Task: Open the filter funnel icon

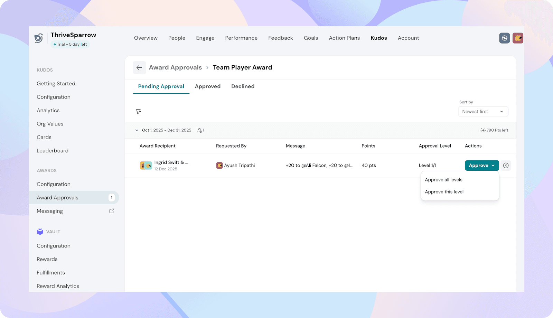Action: pos(138,112)
